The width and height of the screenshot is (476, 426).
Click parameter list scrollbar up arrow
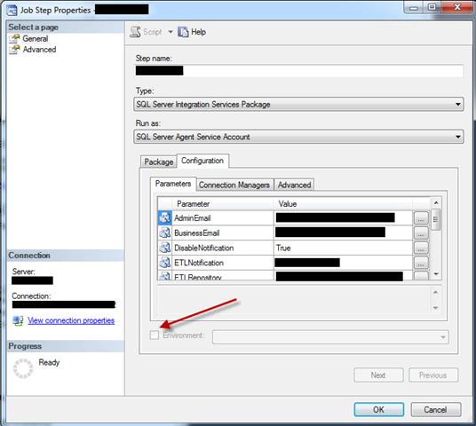[436, 202]
